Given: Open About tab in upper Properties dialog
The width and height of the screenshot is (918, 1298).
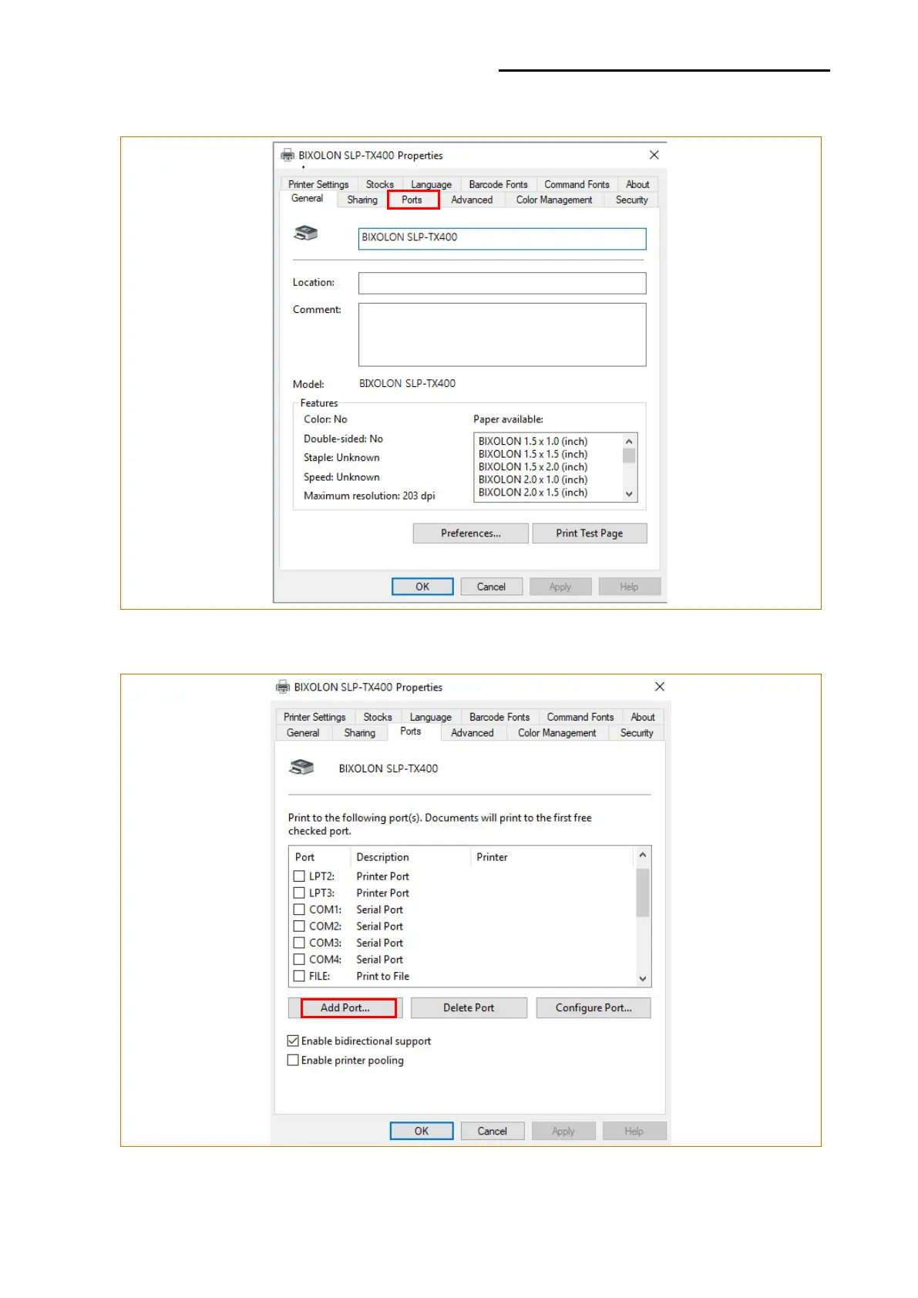Looking at the screenshot, I should (637, 184).
